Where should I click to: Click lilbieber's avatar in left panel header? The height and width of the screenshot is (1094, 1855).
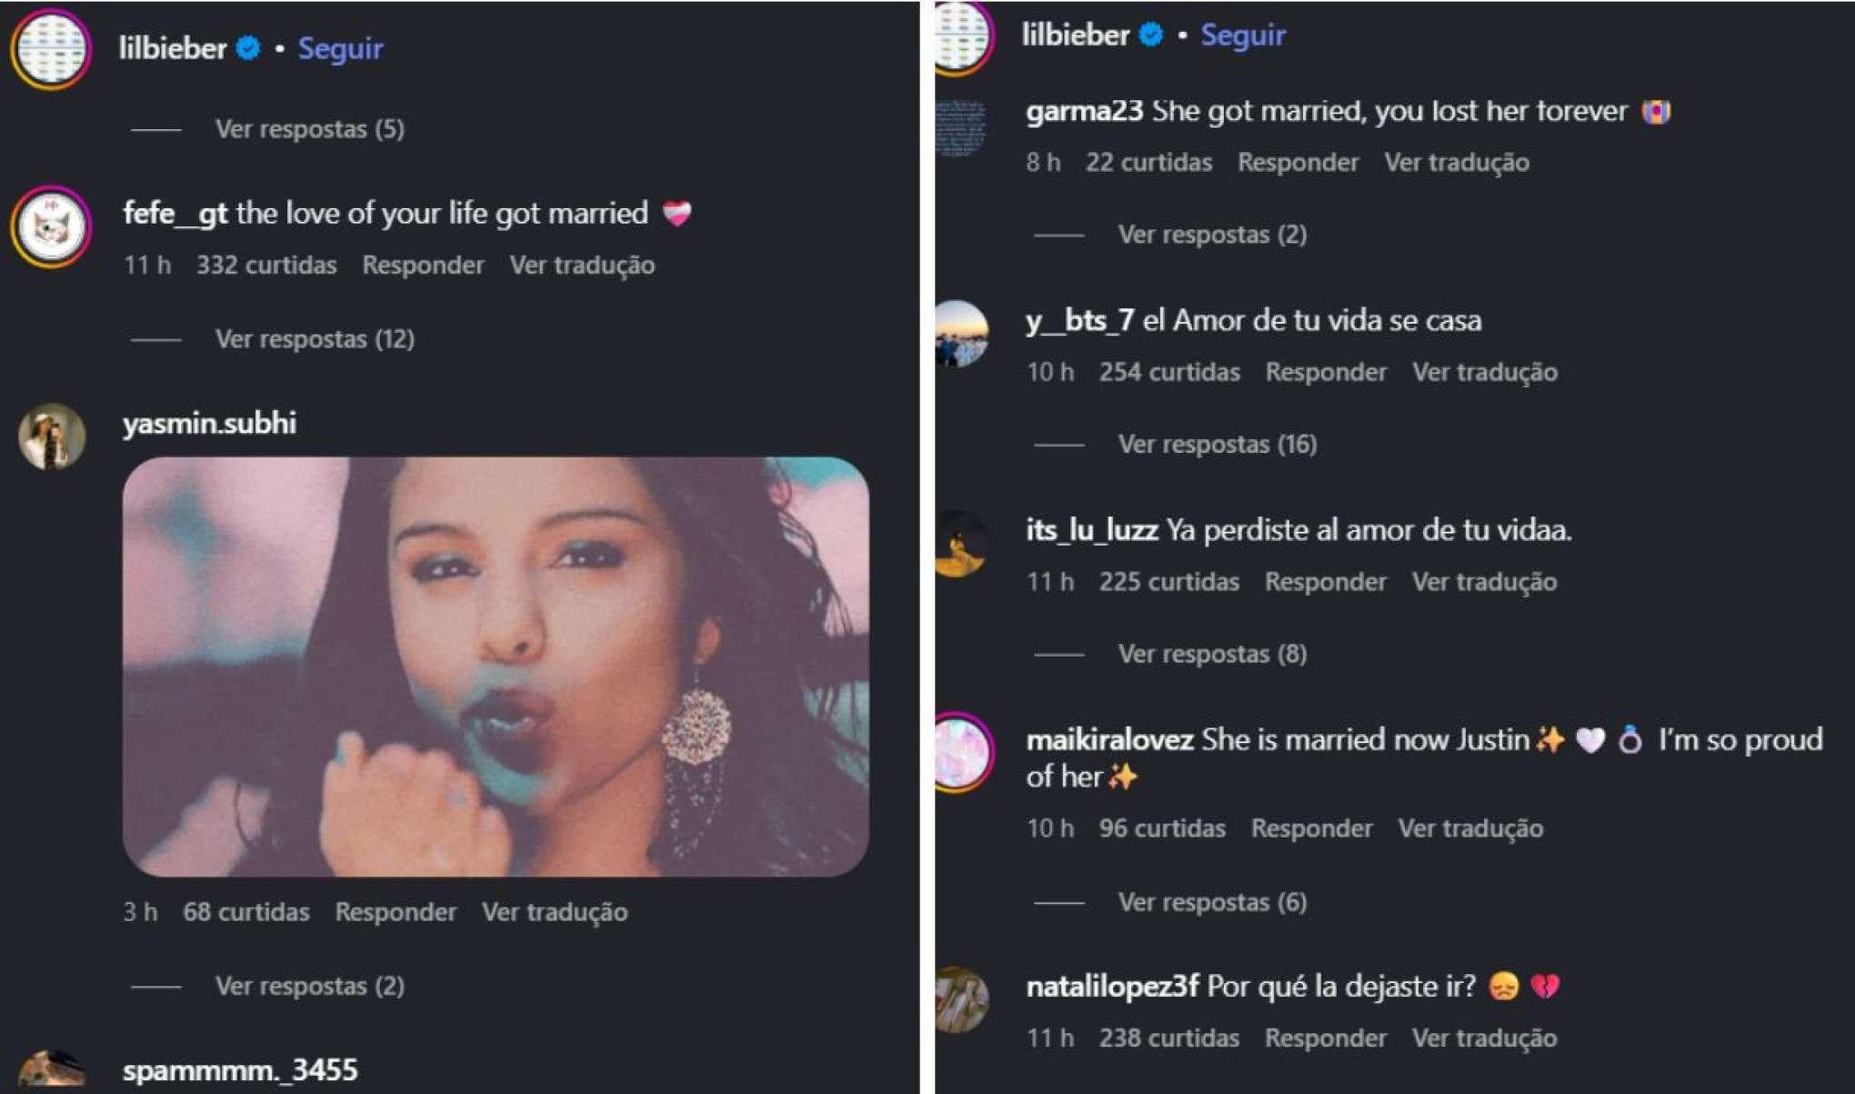point(51,48)
